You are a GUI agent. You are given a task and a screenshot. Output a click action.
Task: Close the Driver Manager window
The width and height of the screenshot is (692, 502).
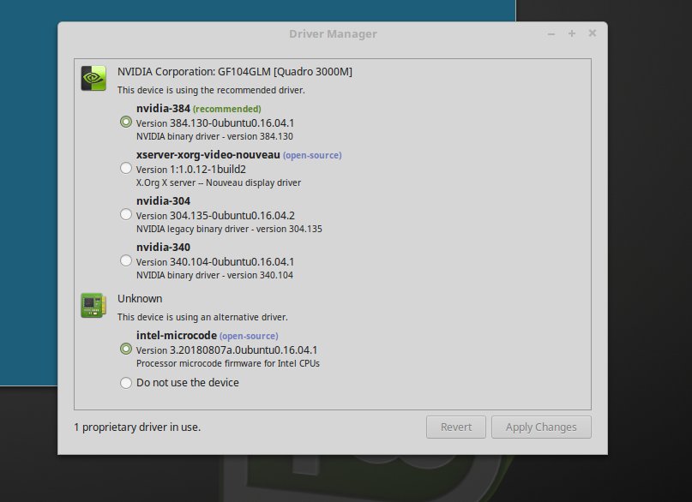pos(593,33)
